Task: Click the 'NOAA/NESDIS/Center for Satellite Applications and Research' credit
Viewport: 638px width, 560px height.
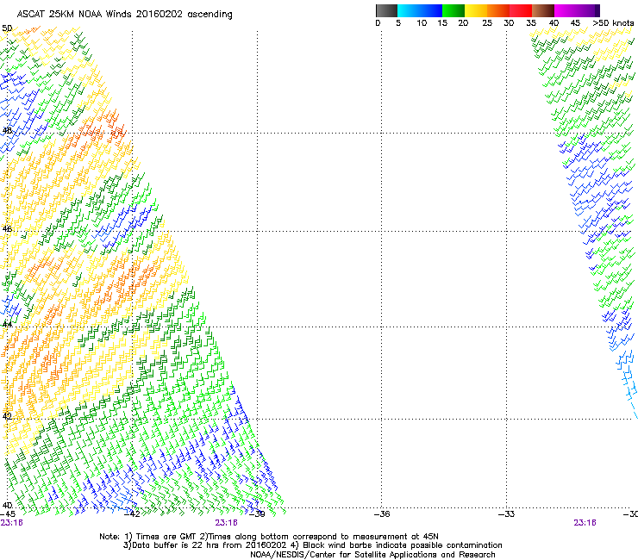Action: 372,555
